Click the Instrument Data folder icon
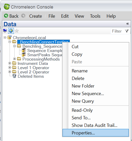The image size is (132, 141). [x=14, y=63]
